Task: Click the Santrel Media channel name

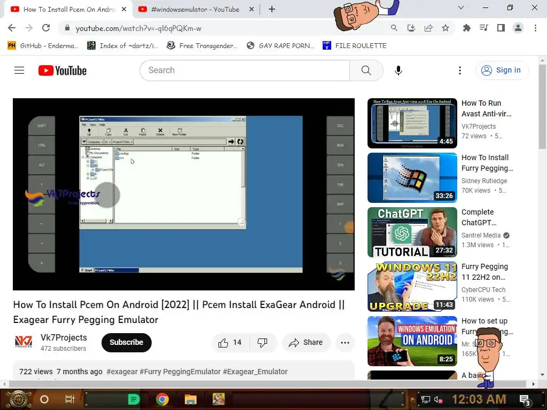Action: pos(481,235)
